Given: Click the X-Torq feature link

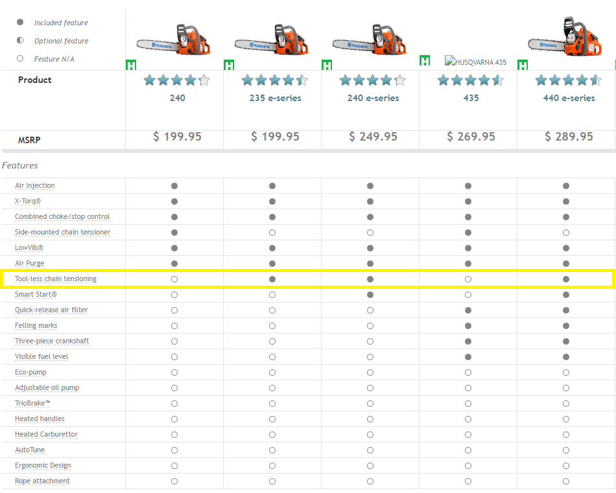Looking at the screenshot, I should [x=27, y=201].
